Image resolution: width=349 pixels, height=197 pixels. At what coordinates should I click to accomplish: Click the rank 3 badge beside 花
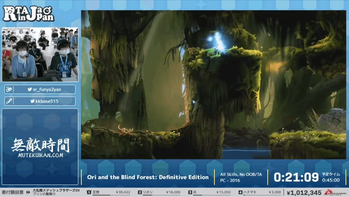point(190,192)
